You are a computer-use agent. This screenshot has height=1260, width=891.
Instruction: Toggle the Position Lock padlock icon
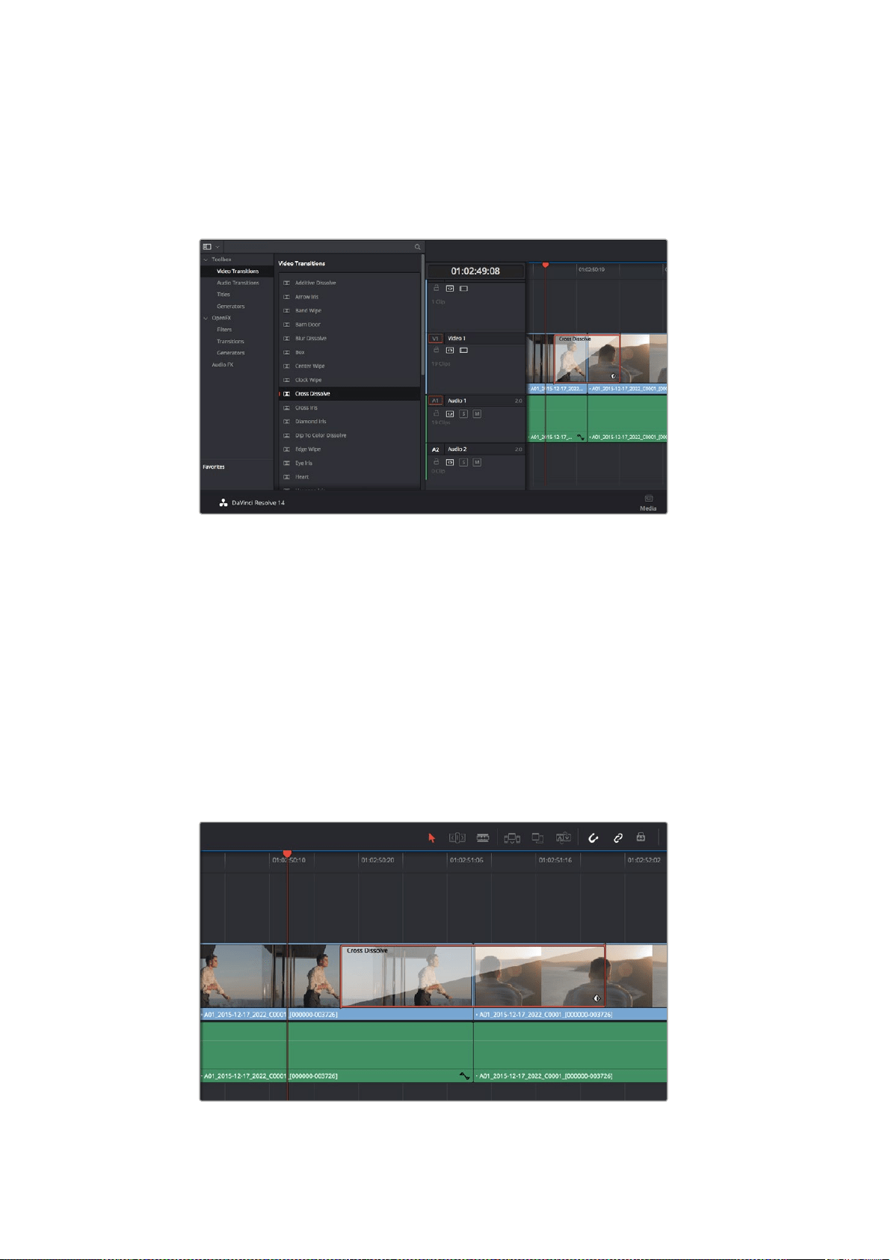(x=641, y=837)
